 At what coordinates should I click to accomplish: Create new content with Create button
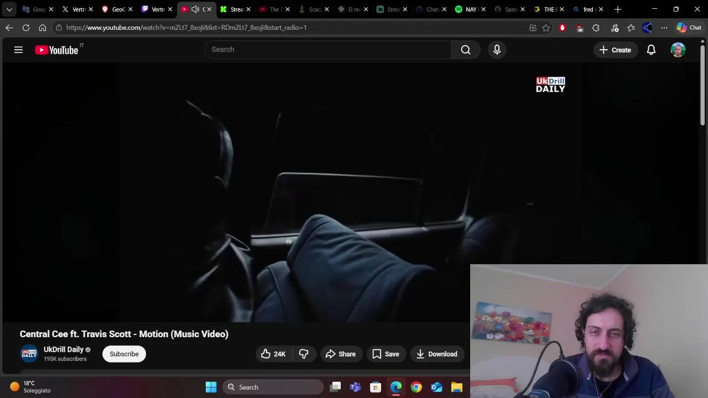coord(615,50)
